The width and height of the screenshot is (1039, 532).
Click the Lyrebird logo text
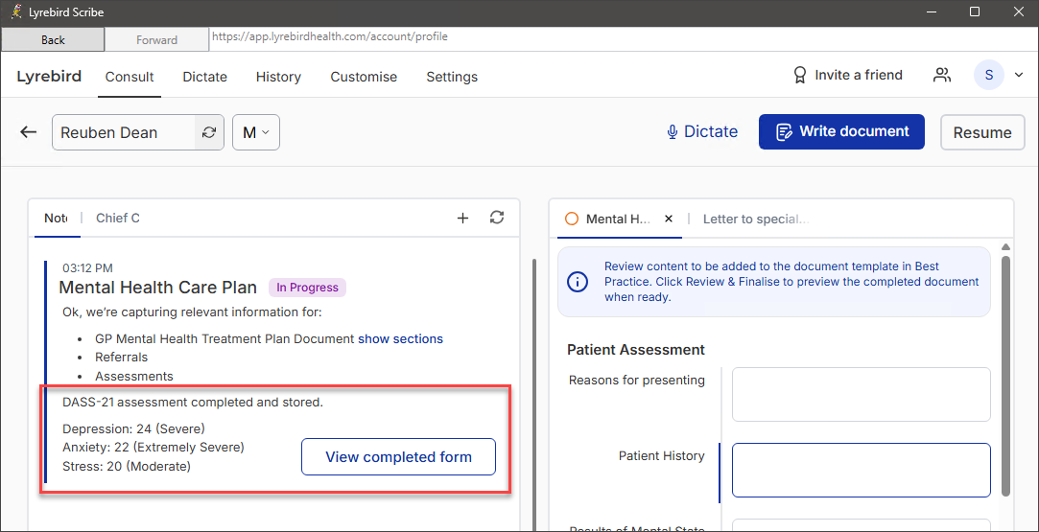click(49, 76)
